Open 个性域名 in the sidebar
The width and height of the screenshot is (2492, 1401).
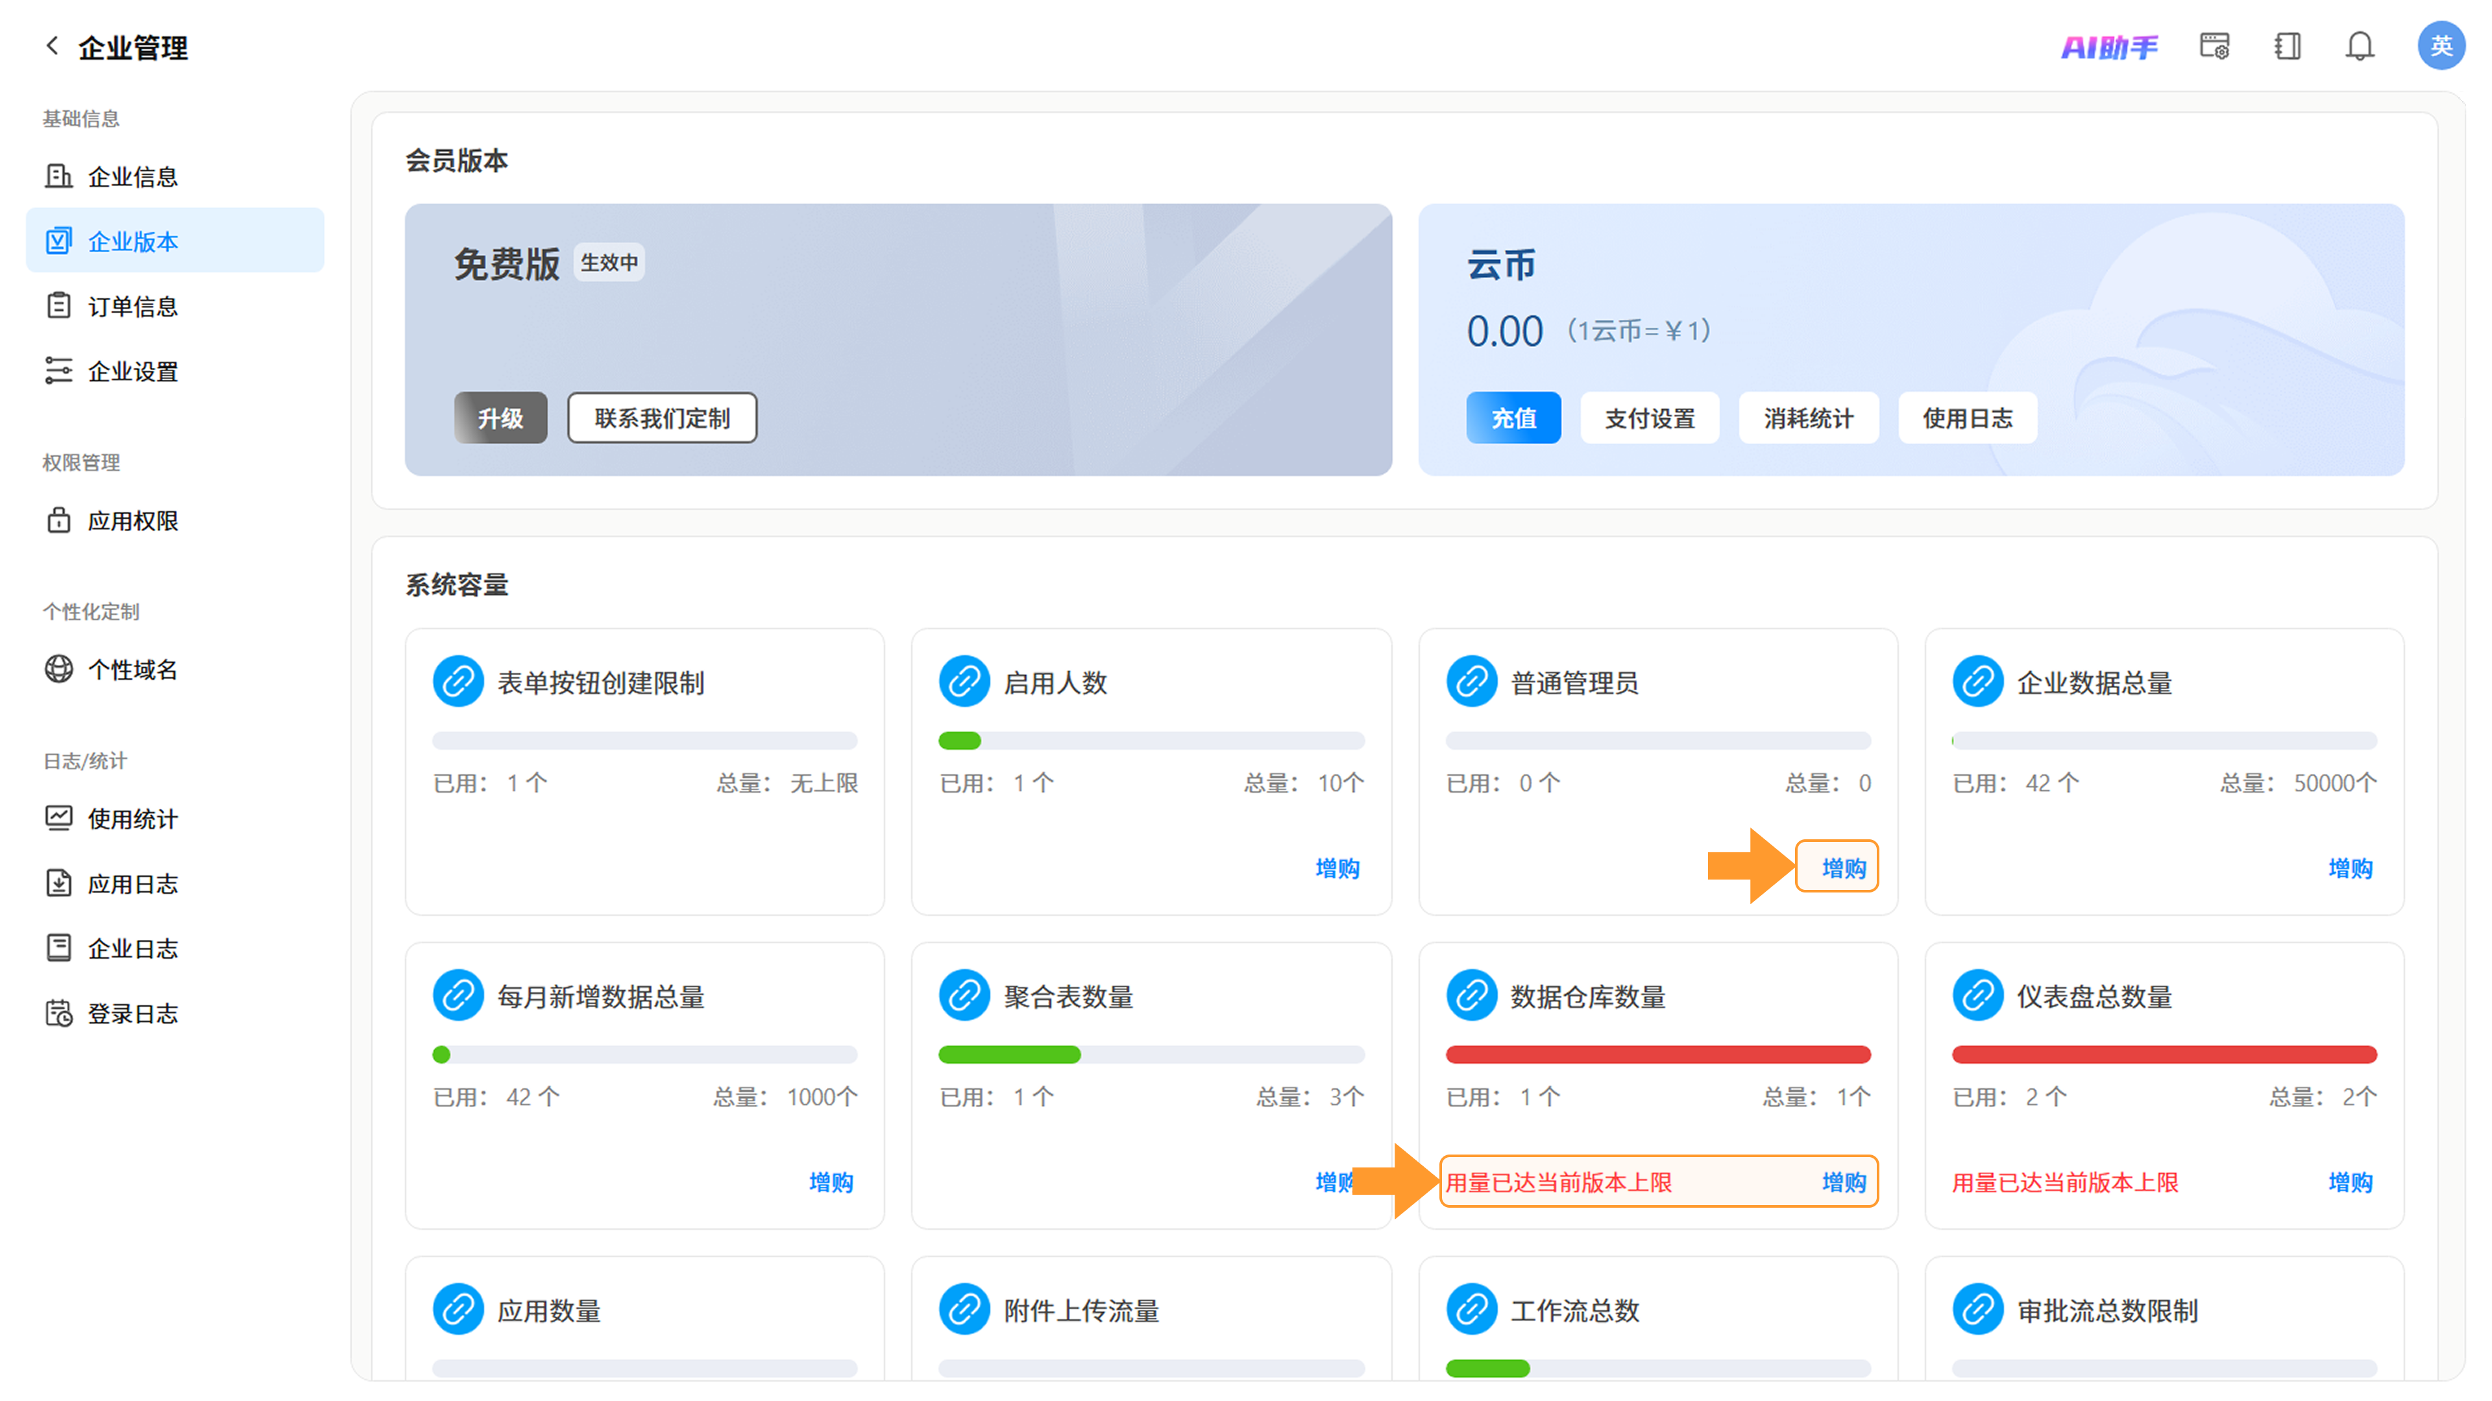click(175, 669)
